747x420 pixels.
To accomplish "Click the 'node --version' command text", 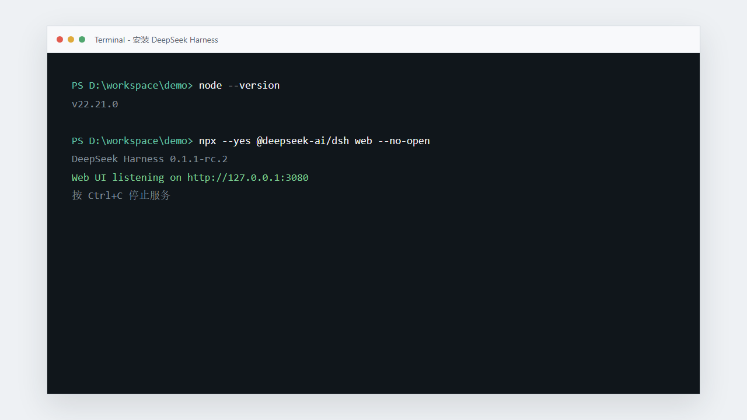I will [239, 86].
